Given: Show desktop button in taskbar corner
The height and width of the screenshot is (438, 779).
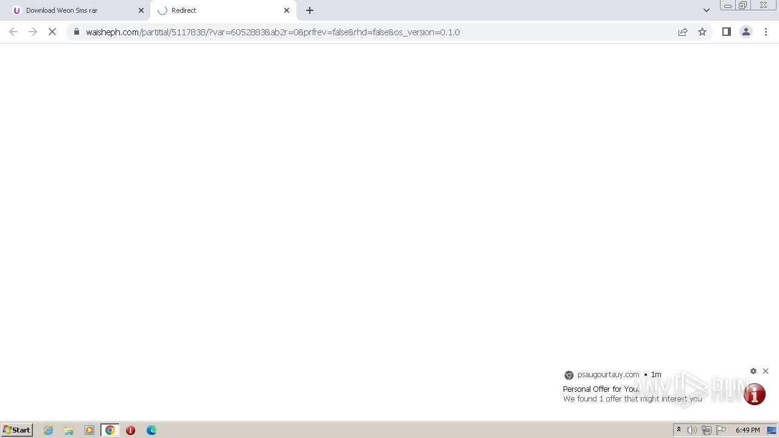Looking at the screenshot, I should (772, 430).
